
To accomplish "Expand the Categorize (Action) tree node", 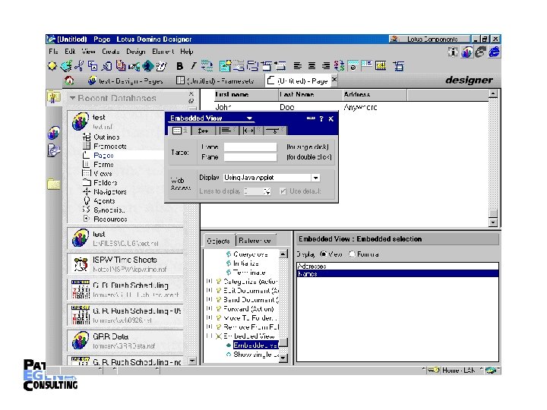I will tap(210, 281).
